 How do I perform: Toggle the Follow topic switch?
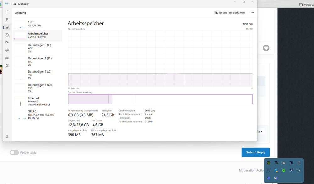[x=14, y=153]
